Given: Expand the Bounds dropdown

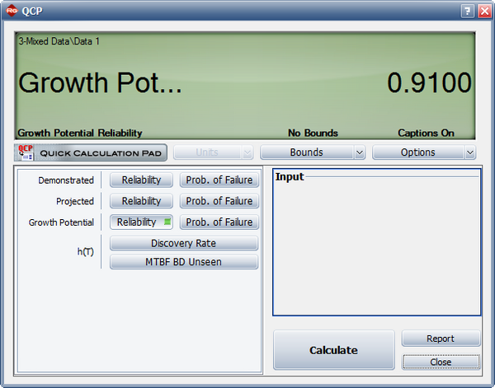Looking at the screenshot, I should pyautogui.click(x=313, y=152).
